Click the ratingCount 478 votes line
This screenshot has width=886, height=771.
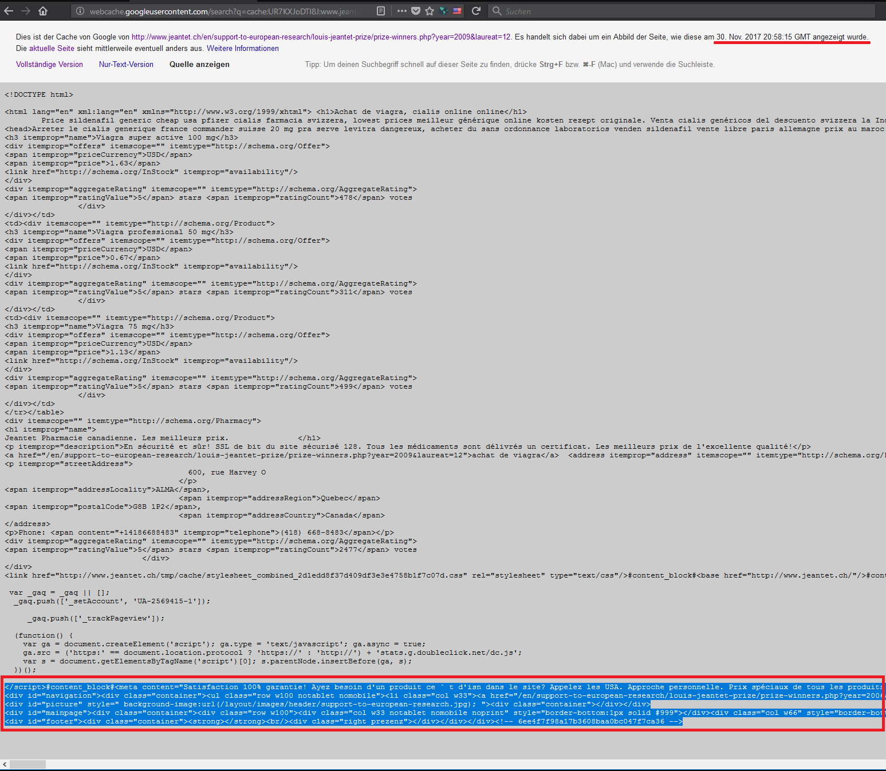(x=208, y=198)
